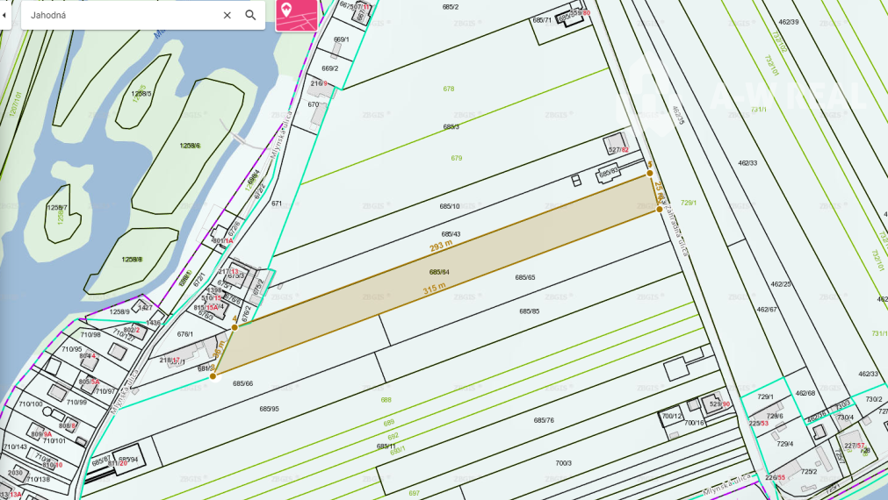Select parcel 729/4 on the map
This screenshot has width=888, height=500.
(x=784, y=444)
